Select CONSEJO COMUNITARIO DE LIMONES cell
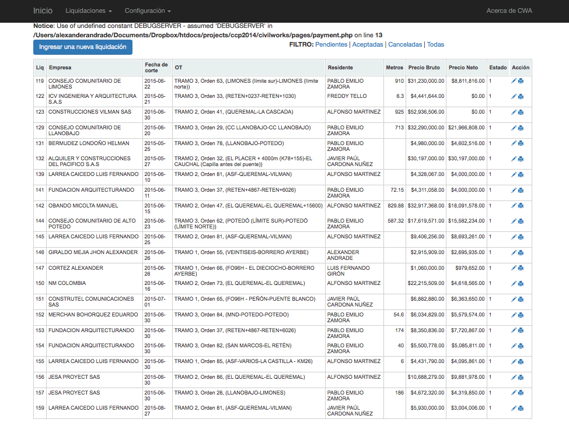 coord(95,84)
